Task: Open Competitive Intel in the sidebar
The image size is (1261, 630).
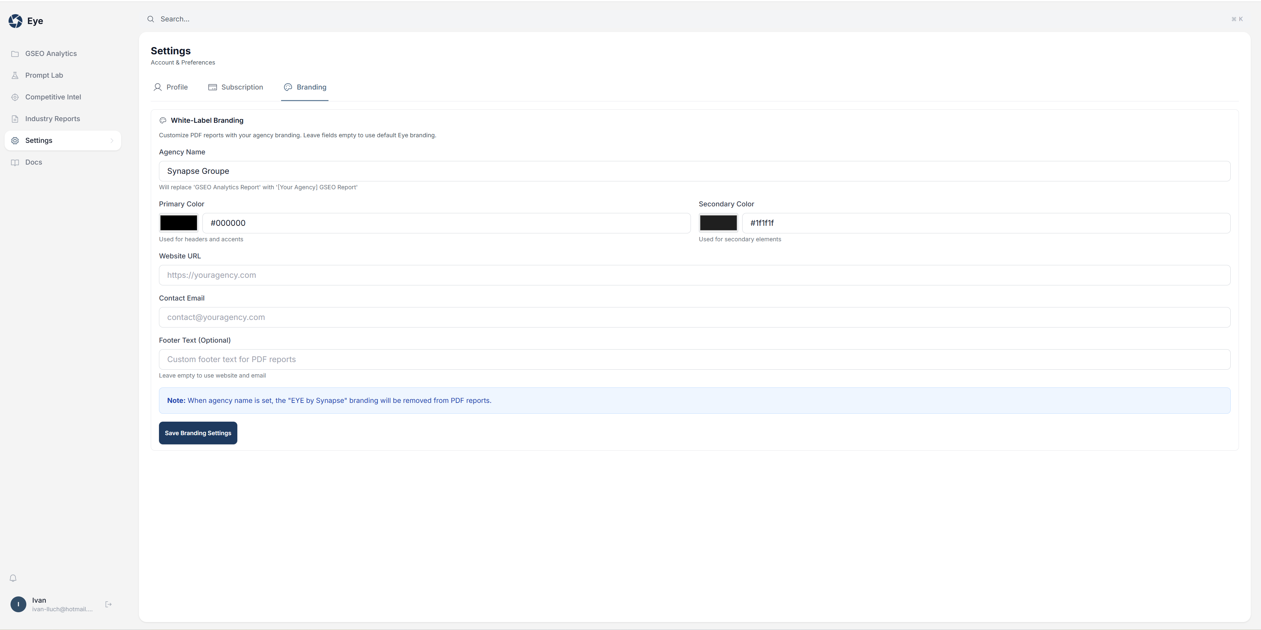Action: click(x=53, y=97)
